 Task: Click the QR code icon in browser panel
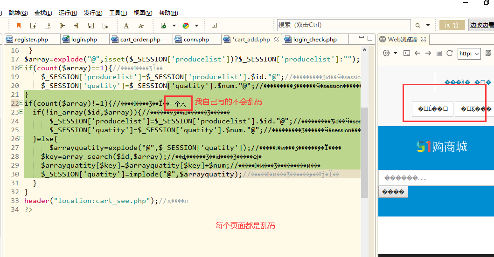click(x=488, y=53)
